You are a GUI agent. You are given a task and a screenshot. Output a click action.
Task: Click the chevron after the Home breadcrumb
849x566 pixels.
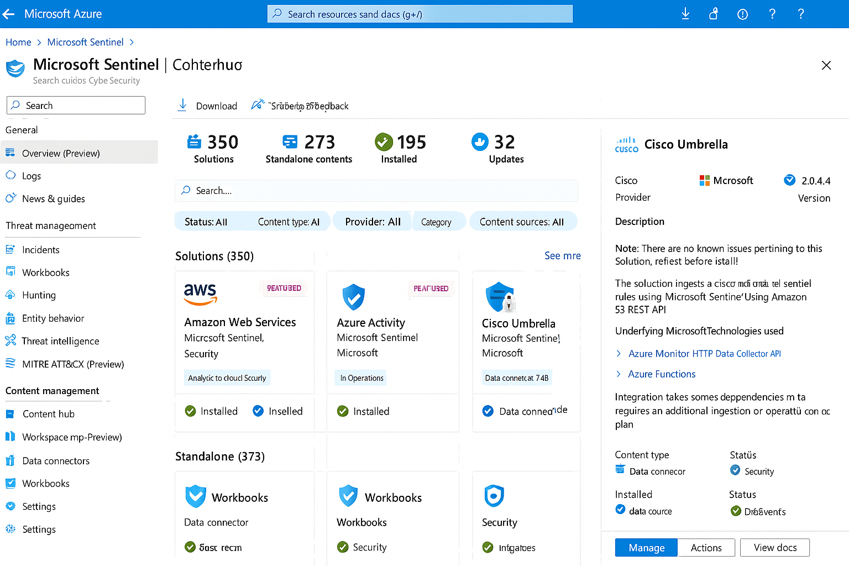(x=39, y=42)
